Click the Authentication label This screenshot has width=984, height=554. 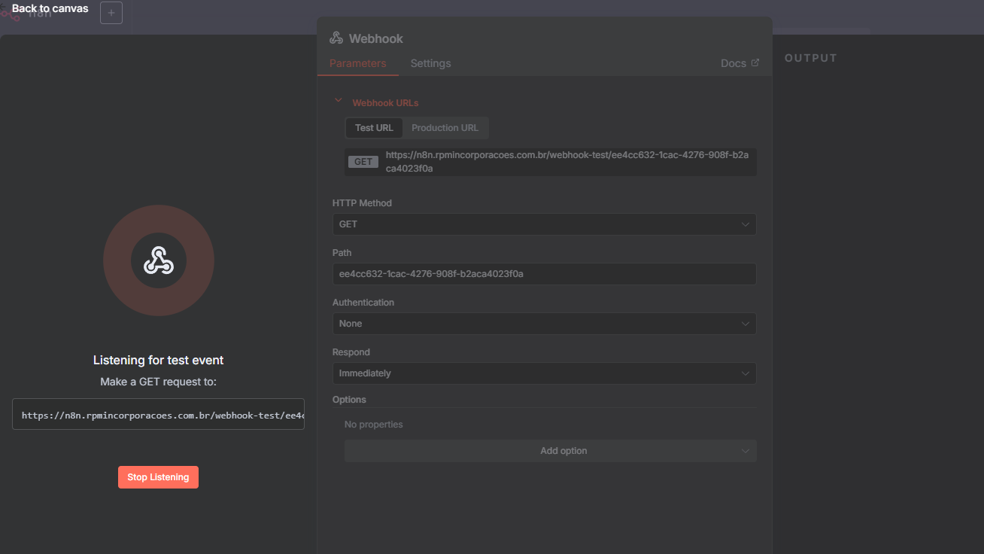(x=363, y=303)
